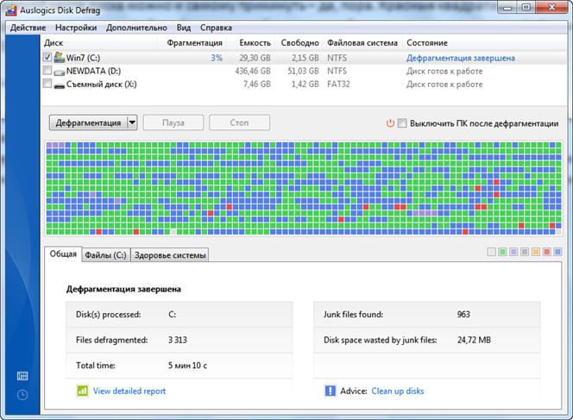Click the 3% fragmentation value
Viewport: 573px width, 420px height.
[217, 58]
